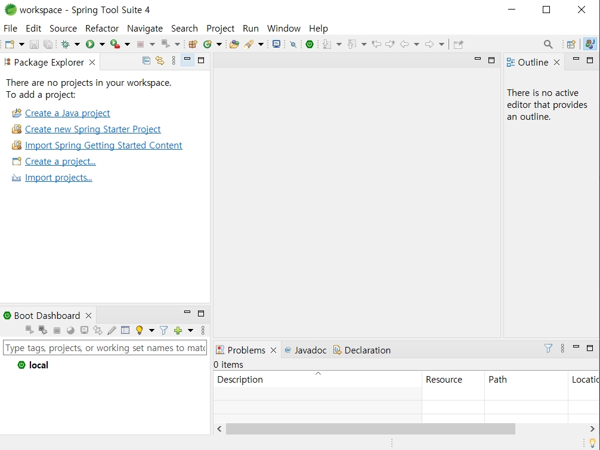Open the File menu
Screen dimensions: 600x450
[10, 28]
